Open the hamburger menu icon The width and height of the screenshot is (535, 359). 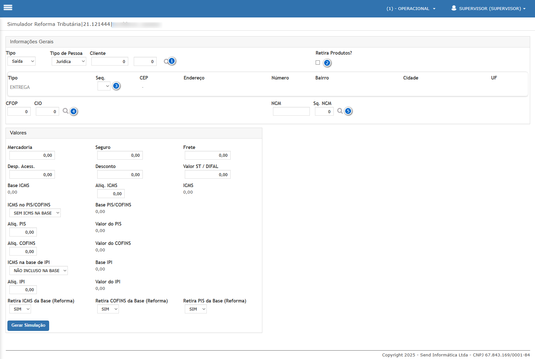8,7
